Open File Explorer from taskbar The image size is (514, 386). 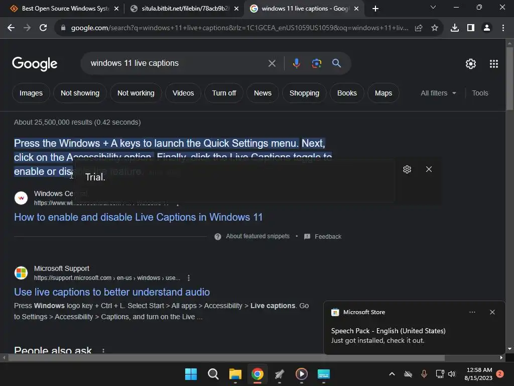coord(235,374)
